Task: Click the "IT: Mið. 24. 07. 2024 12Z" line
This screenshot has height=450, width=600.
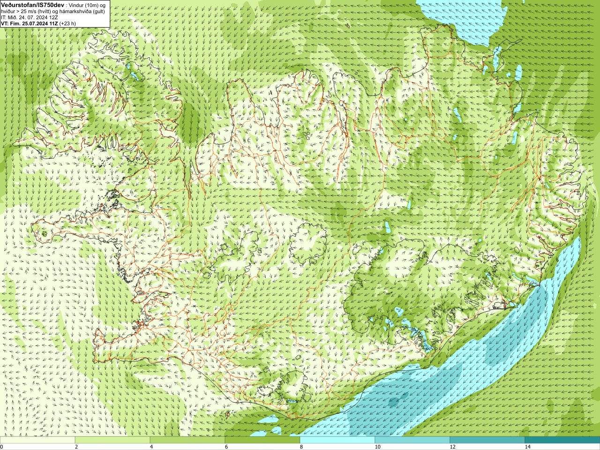Action: point(30,17)
